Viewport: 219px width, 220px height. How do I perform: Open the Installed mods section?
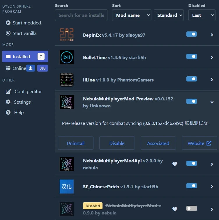pyautogui.click(x=25, y=56)
